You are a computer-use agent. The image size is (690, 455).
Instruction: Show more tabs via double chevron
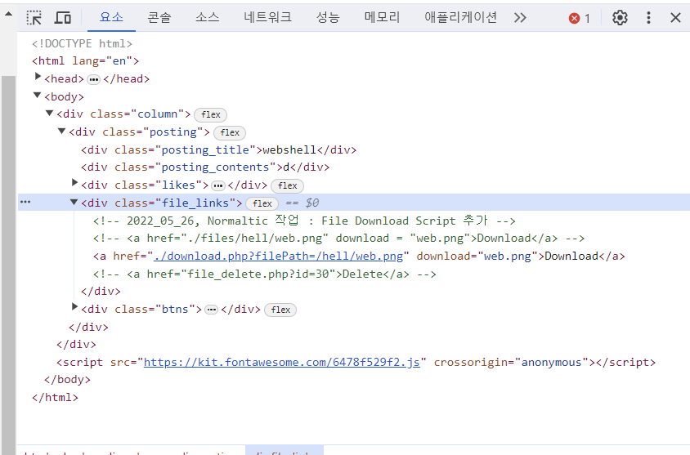520,18
